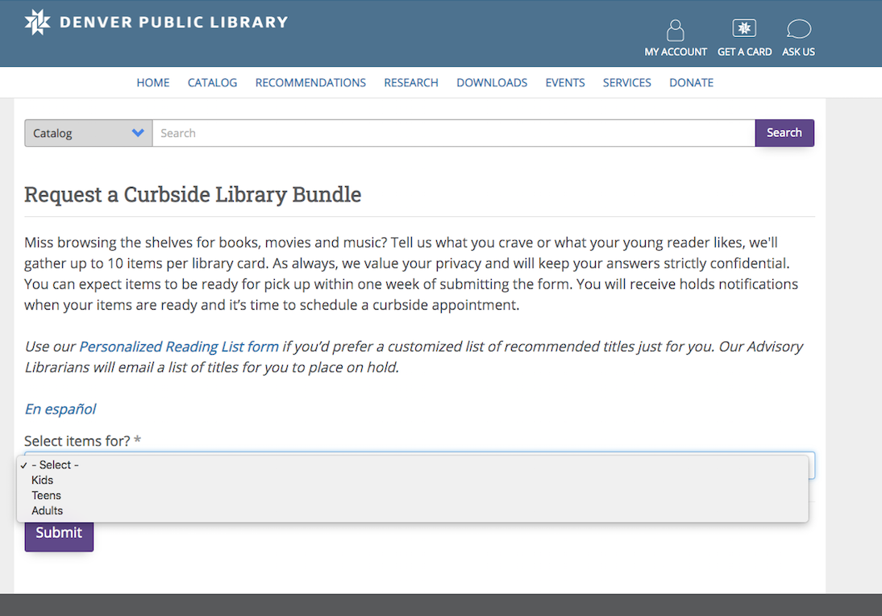The height and width of the screenshot is (616, 882).
Task: Expand the Catalog search scope dropdown
Action: click(x=89, y=133)
